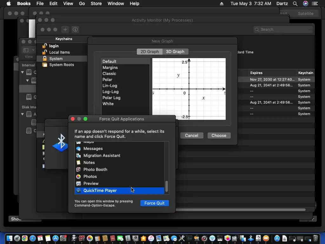Image resolution: width=325 pixels, height=244 pixels.
Task: Collapse the Disk Images disclosure triangle
Action: (23, 114)
